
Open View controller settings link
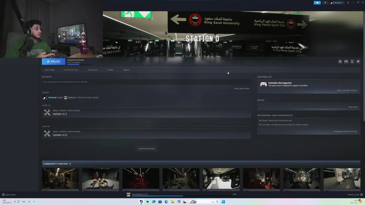tap(347, 91)
